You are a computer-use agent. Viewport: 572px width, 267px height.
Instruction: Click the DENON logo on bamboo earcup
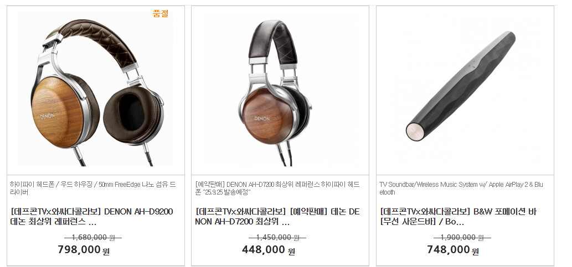pos(48,116)
